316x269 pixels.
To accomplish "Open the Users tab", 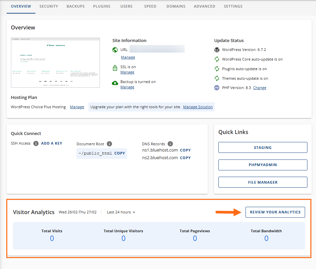I will (x=126, y=6).
